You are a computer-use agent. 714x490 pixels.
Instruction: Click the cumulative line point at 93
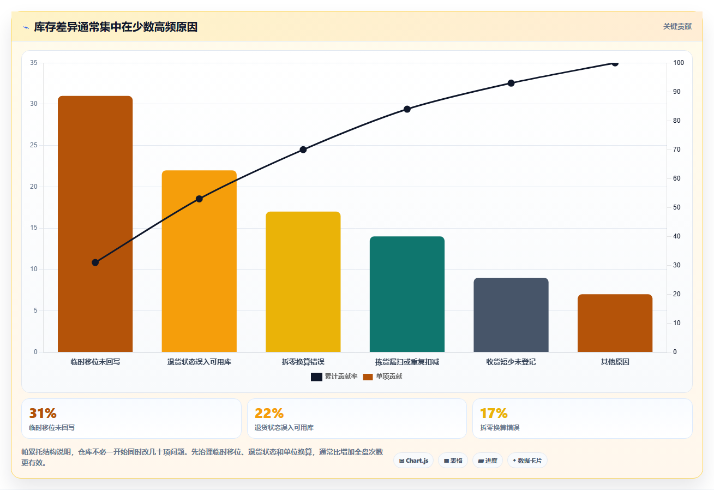[x=511, y=83]
